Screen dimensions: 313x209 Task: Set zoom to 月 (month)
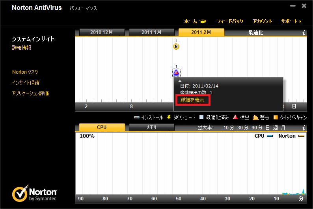click(283, 128)
